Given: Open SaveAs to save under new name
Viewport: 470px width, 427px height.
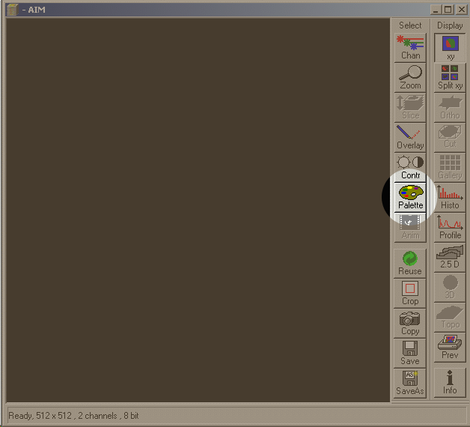Looking at the screenshot, I should 410,383.
